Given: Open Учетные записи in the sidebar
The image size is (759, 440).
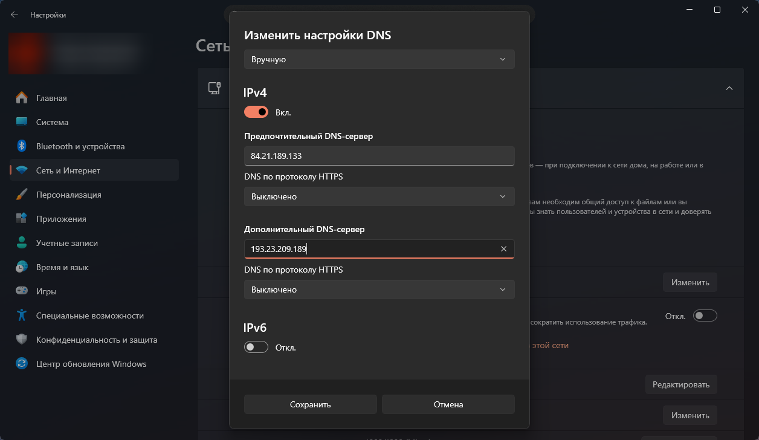Looking at the screenshot, I should point(66,243).
